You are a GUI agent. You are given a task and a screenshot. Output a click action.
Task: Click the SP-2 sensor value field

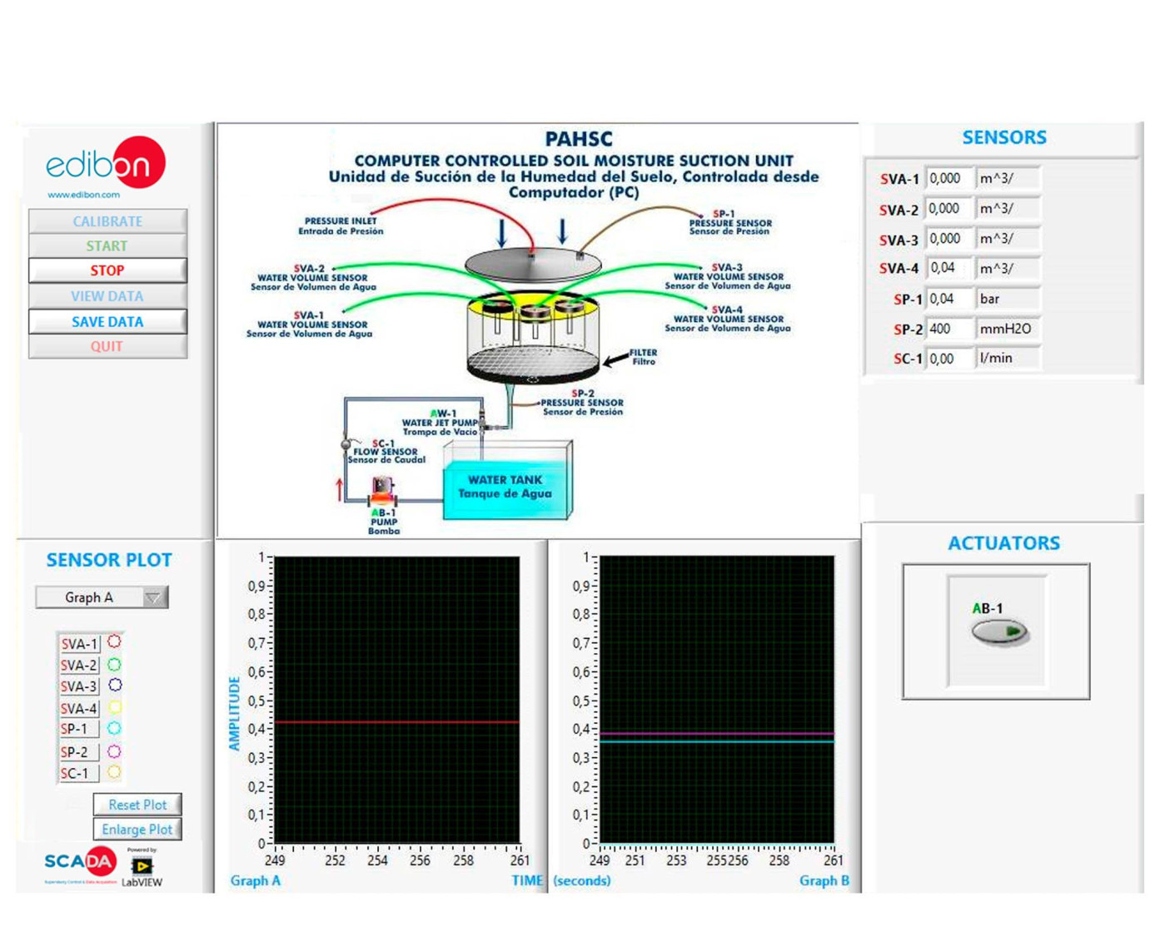(948, 329)
